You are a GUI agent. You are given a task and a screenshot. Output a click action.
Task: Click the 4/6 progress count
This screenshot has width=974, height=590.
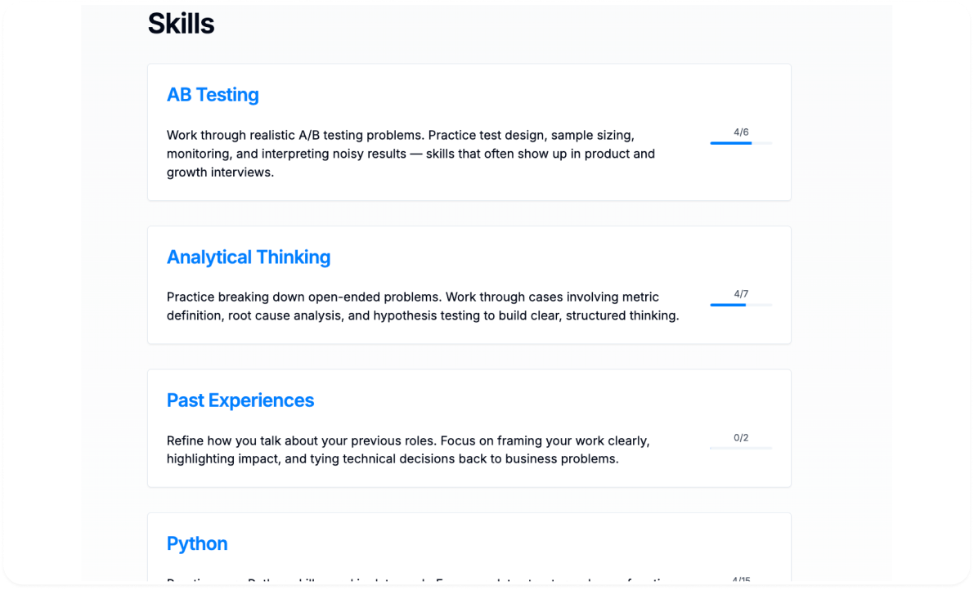tap(741, 132)
